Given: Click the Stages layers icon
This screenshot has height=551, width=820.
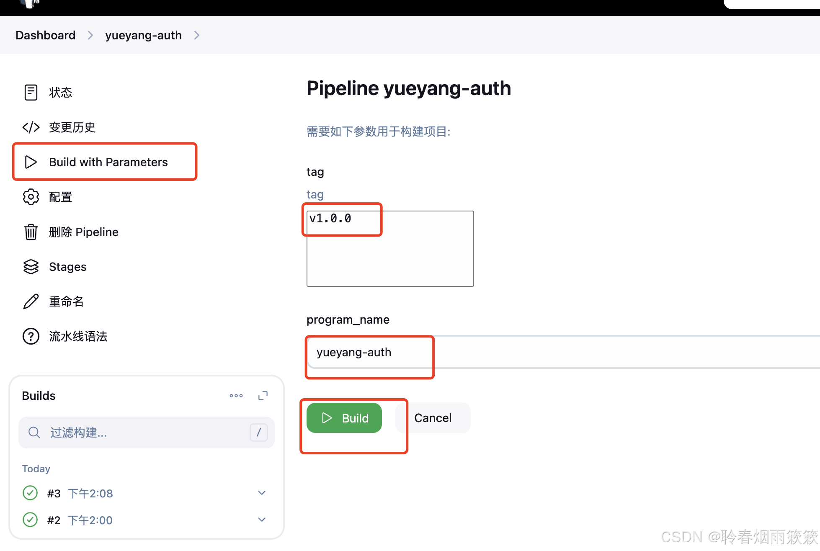Looking at the screenshot, I should 31,267.
